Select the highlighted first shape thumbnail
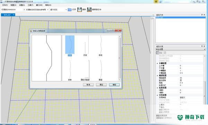The width and height of the screenshot is (208, 125). pos(70,45)
